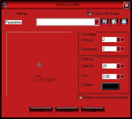Click the save preset floppy disk icon
The height and width of the screenshot is (119, 132).
point(105,22)
